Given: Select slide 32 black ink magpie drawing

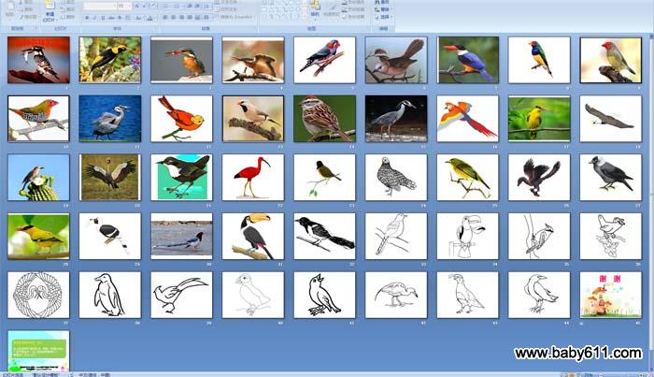Looking at the screenshot, I should (x=324, y=237).
